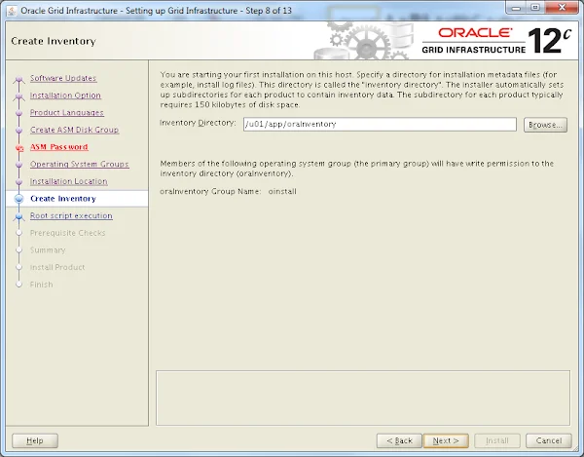The image size is (584, 457).
Task: Open Installation Location step
Action: tap(68, 181)
